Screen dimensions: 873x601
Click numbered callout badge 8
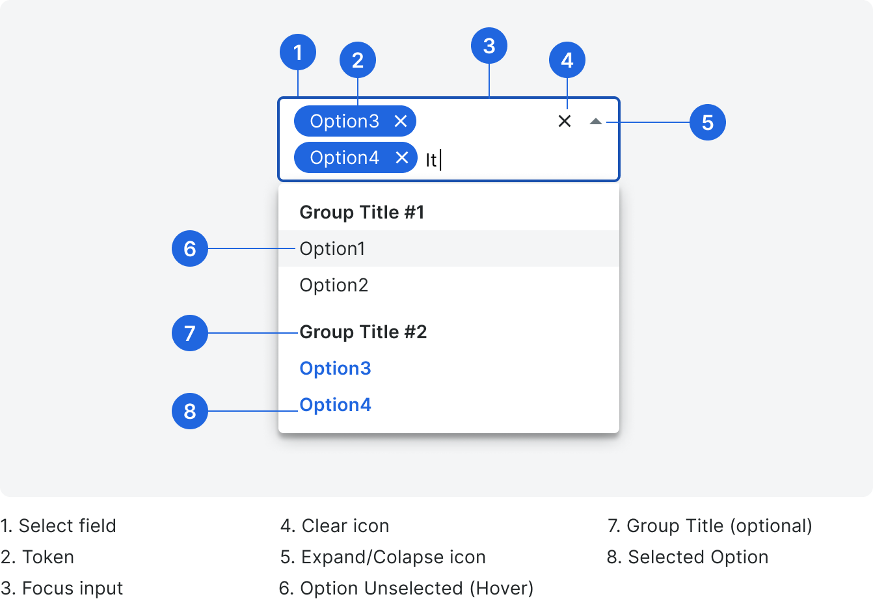[x=189, y=411]
